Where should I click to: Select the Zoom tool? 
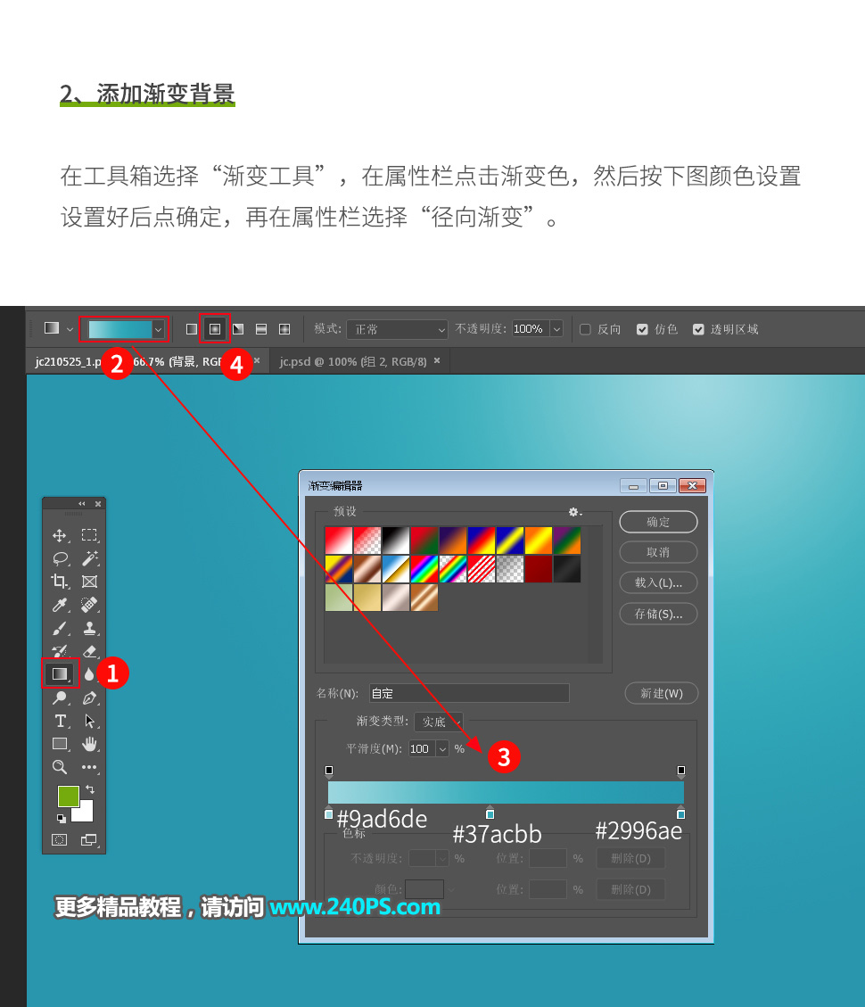(58, 766)
